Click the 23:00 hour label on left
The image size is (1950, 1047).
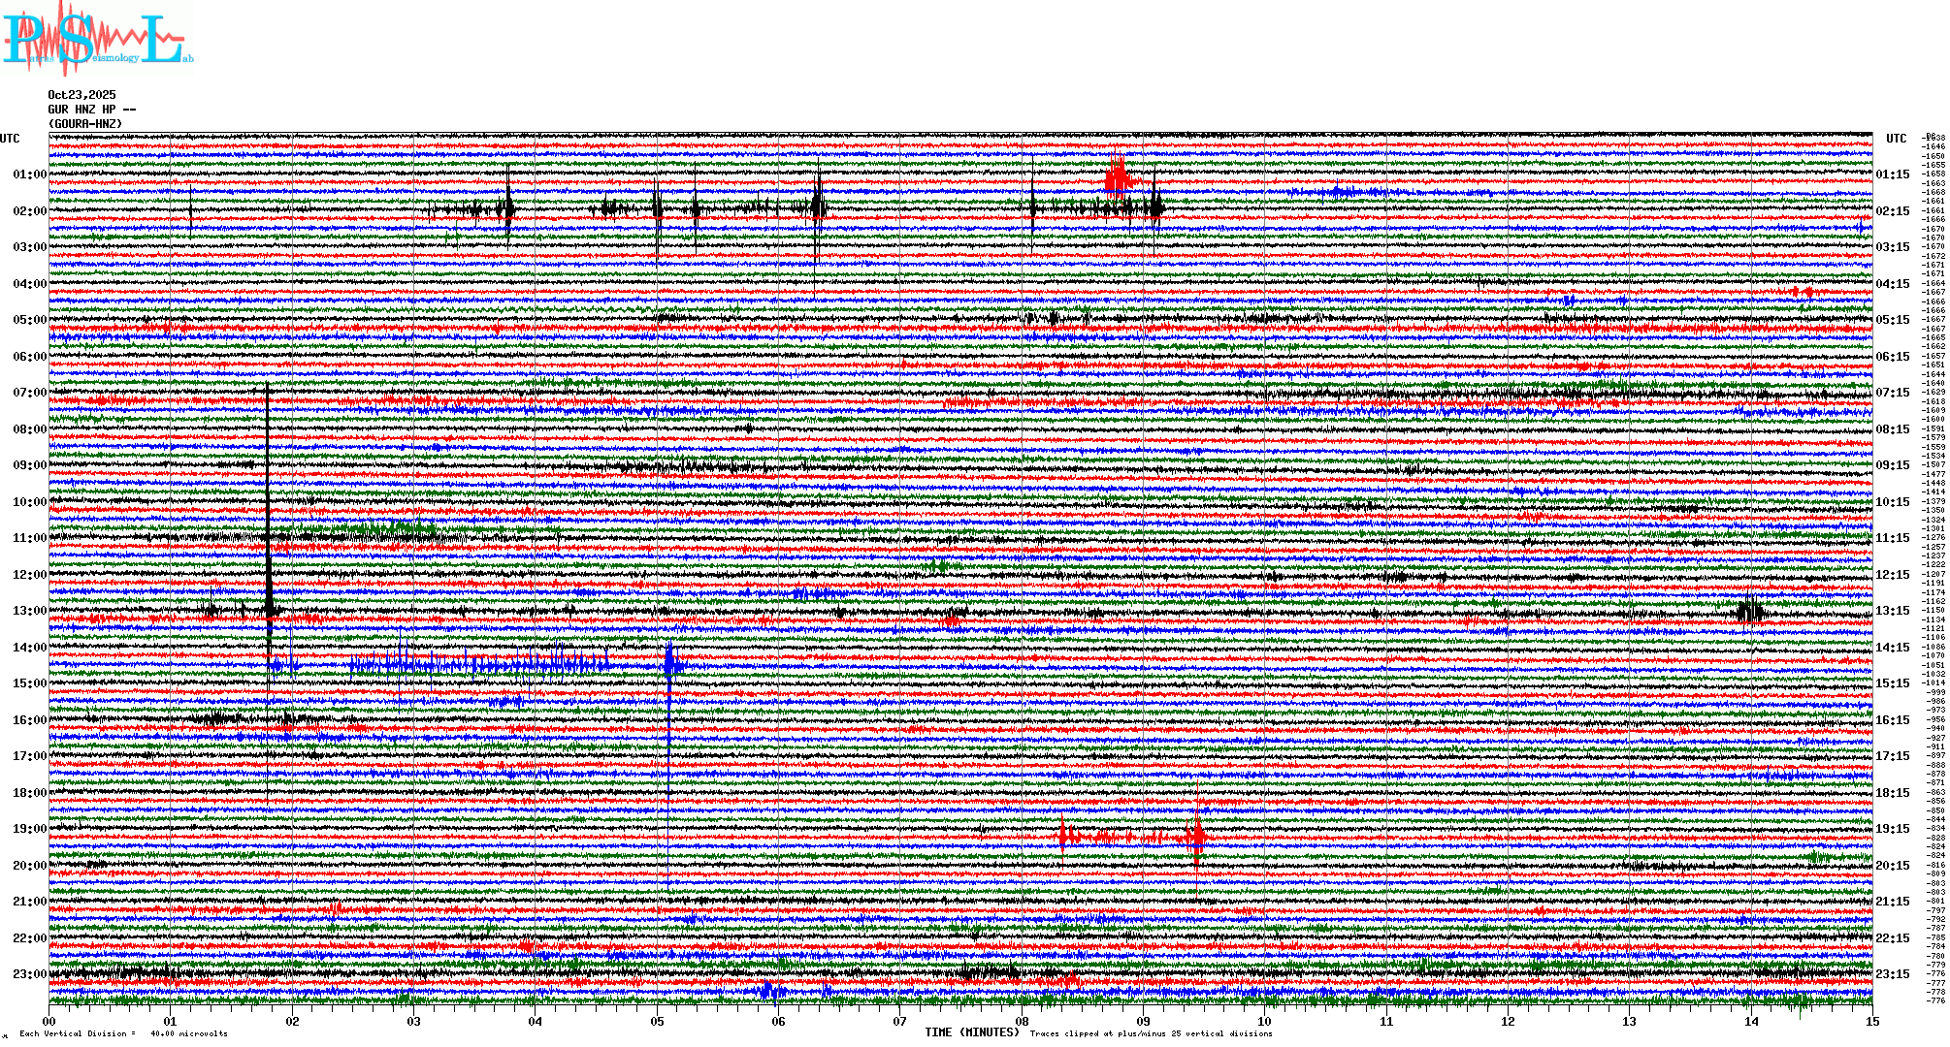[29, 974]
